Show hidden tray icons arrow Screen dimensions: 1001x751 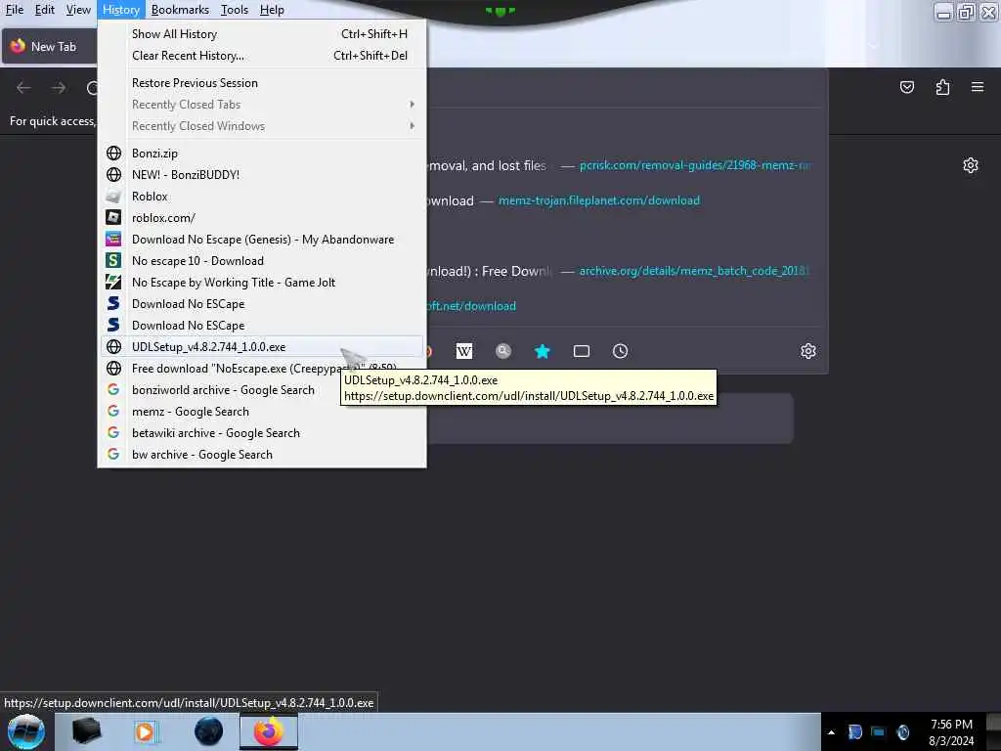831,732
